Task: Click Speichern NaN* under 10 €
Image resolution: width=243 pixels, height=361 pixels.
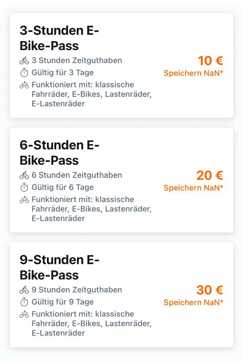Action: (x=193, y=73)
